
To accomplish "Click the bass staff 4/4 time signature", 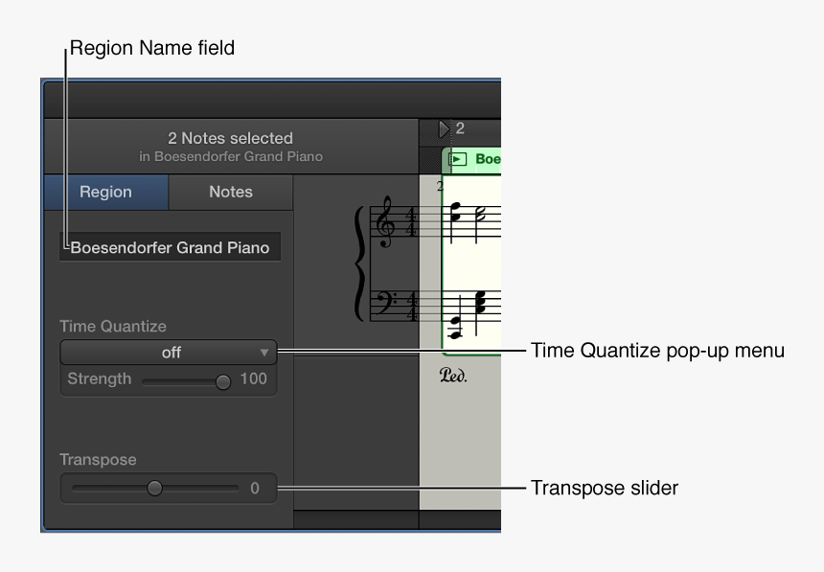I will click(x=411, y=306).
